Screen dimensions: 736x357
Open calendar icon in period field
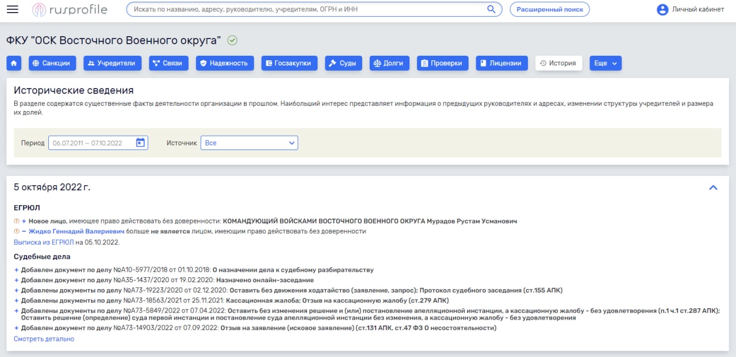tap(140, 143)
